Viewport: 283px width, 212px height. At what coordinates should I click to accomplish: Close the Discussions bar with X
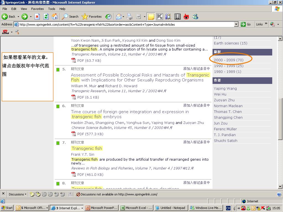pos(3,194)
